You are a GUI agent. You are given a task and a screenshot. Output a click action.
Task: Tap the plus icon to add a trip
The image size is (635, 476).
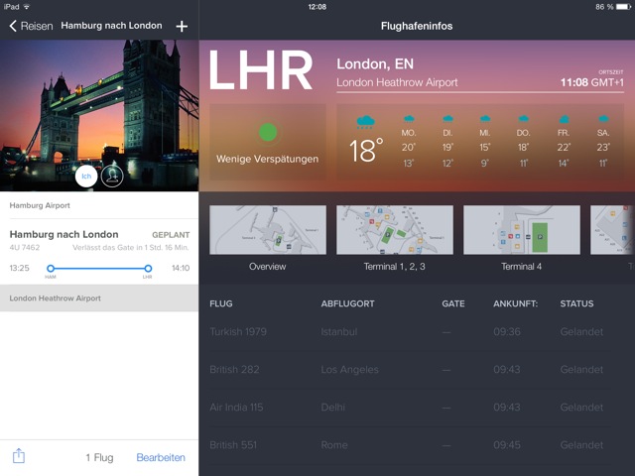(x=182, y=26)
